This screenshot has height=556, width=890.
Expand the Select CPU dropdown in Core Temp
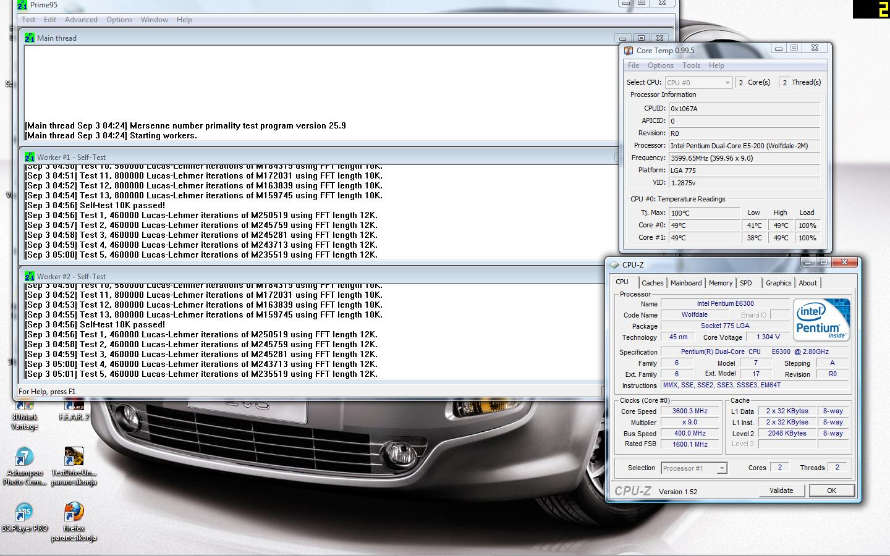coord(698,82)
